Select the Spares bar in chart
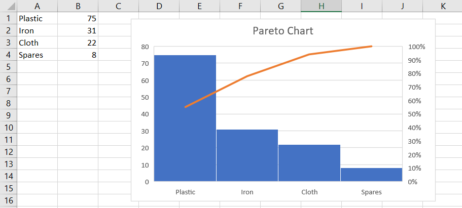462x208 pixels. (372, 175)
